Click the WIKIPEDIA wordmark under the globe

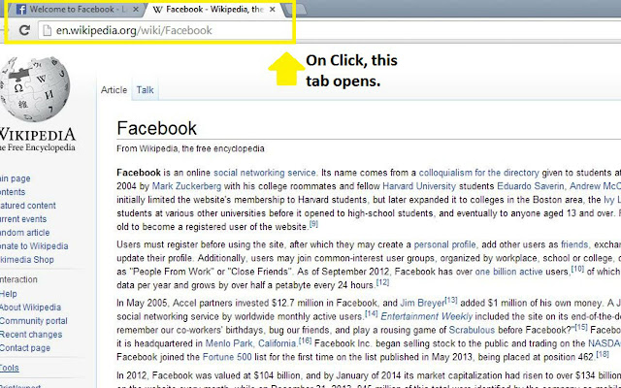pos(37,135)
